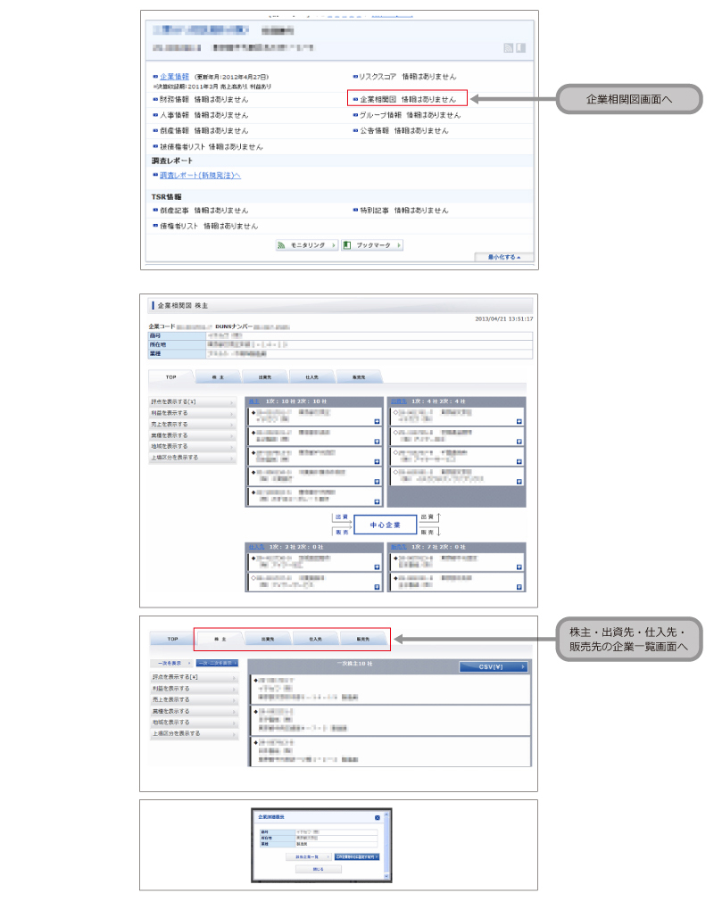Click plus icon of fourth company in 出資先 panel

point(519,482)
